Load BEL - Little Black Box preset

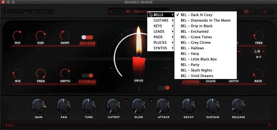click(x=205, y=59)
